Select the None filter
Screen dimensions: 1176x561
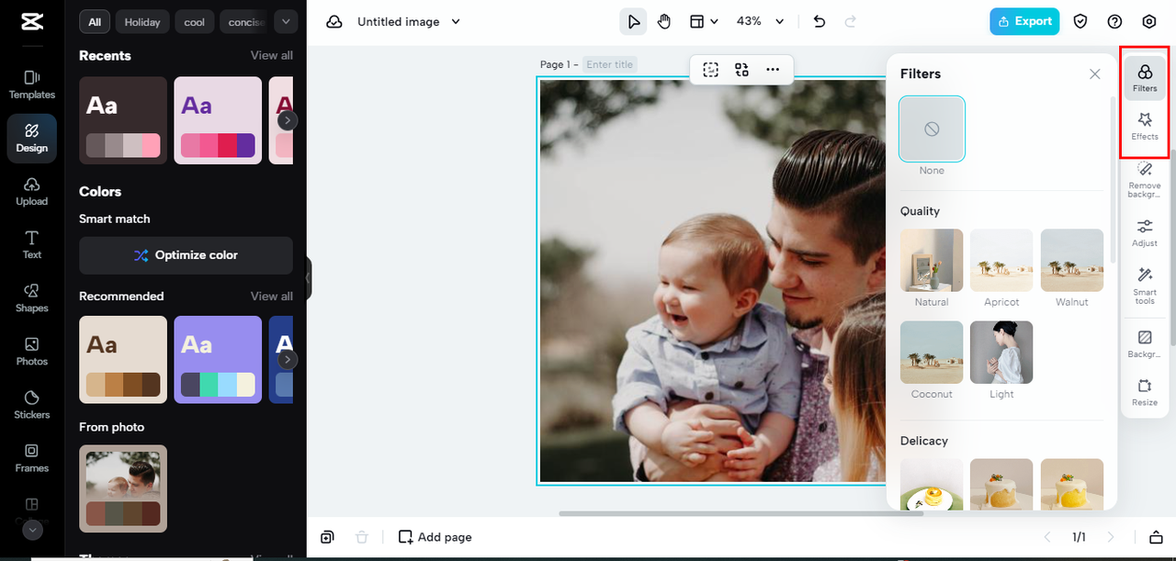click(932, 129)
